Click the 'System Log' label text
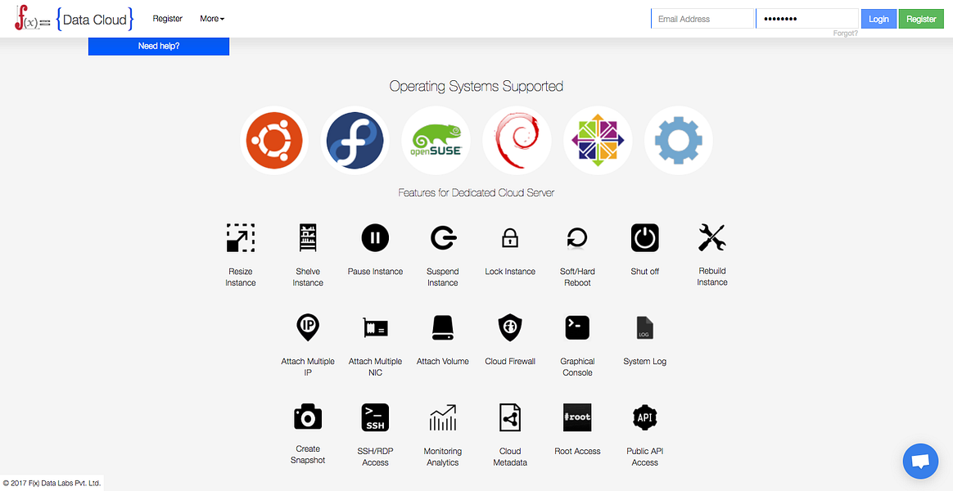The height and width of the screenshot is (491, 953). click(645, 362)
